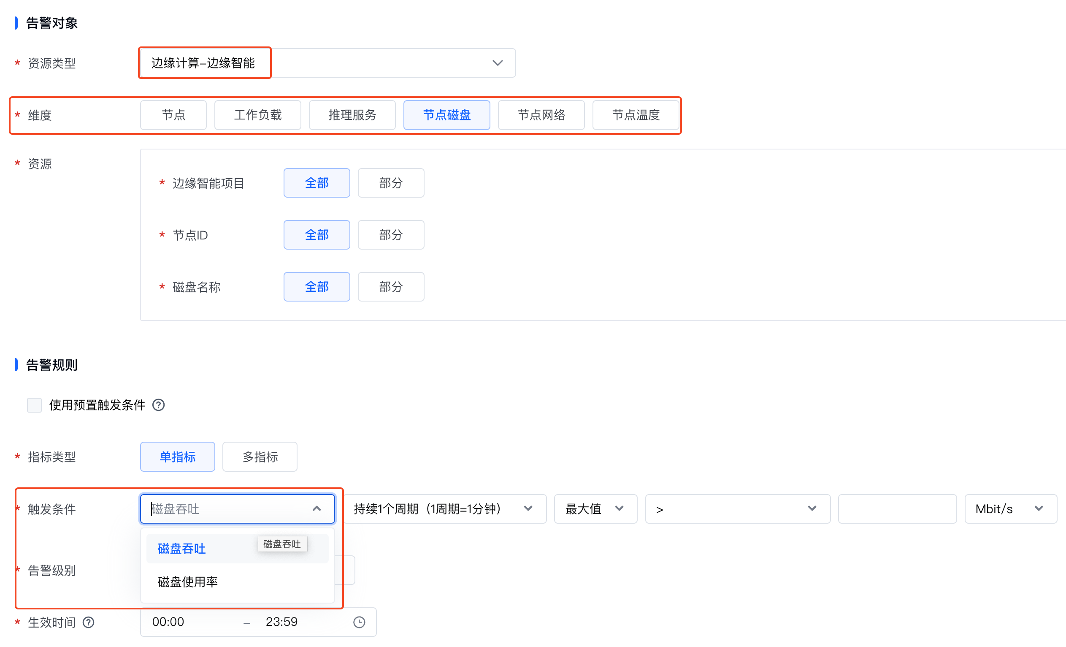This screenshot has width=1066, height=647.
Task: Set the 00:00 start time
Action: (x=168, y=622)
